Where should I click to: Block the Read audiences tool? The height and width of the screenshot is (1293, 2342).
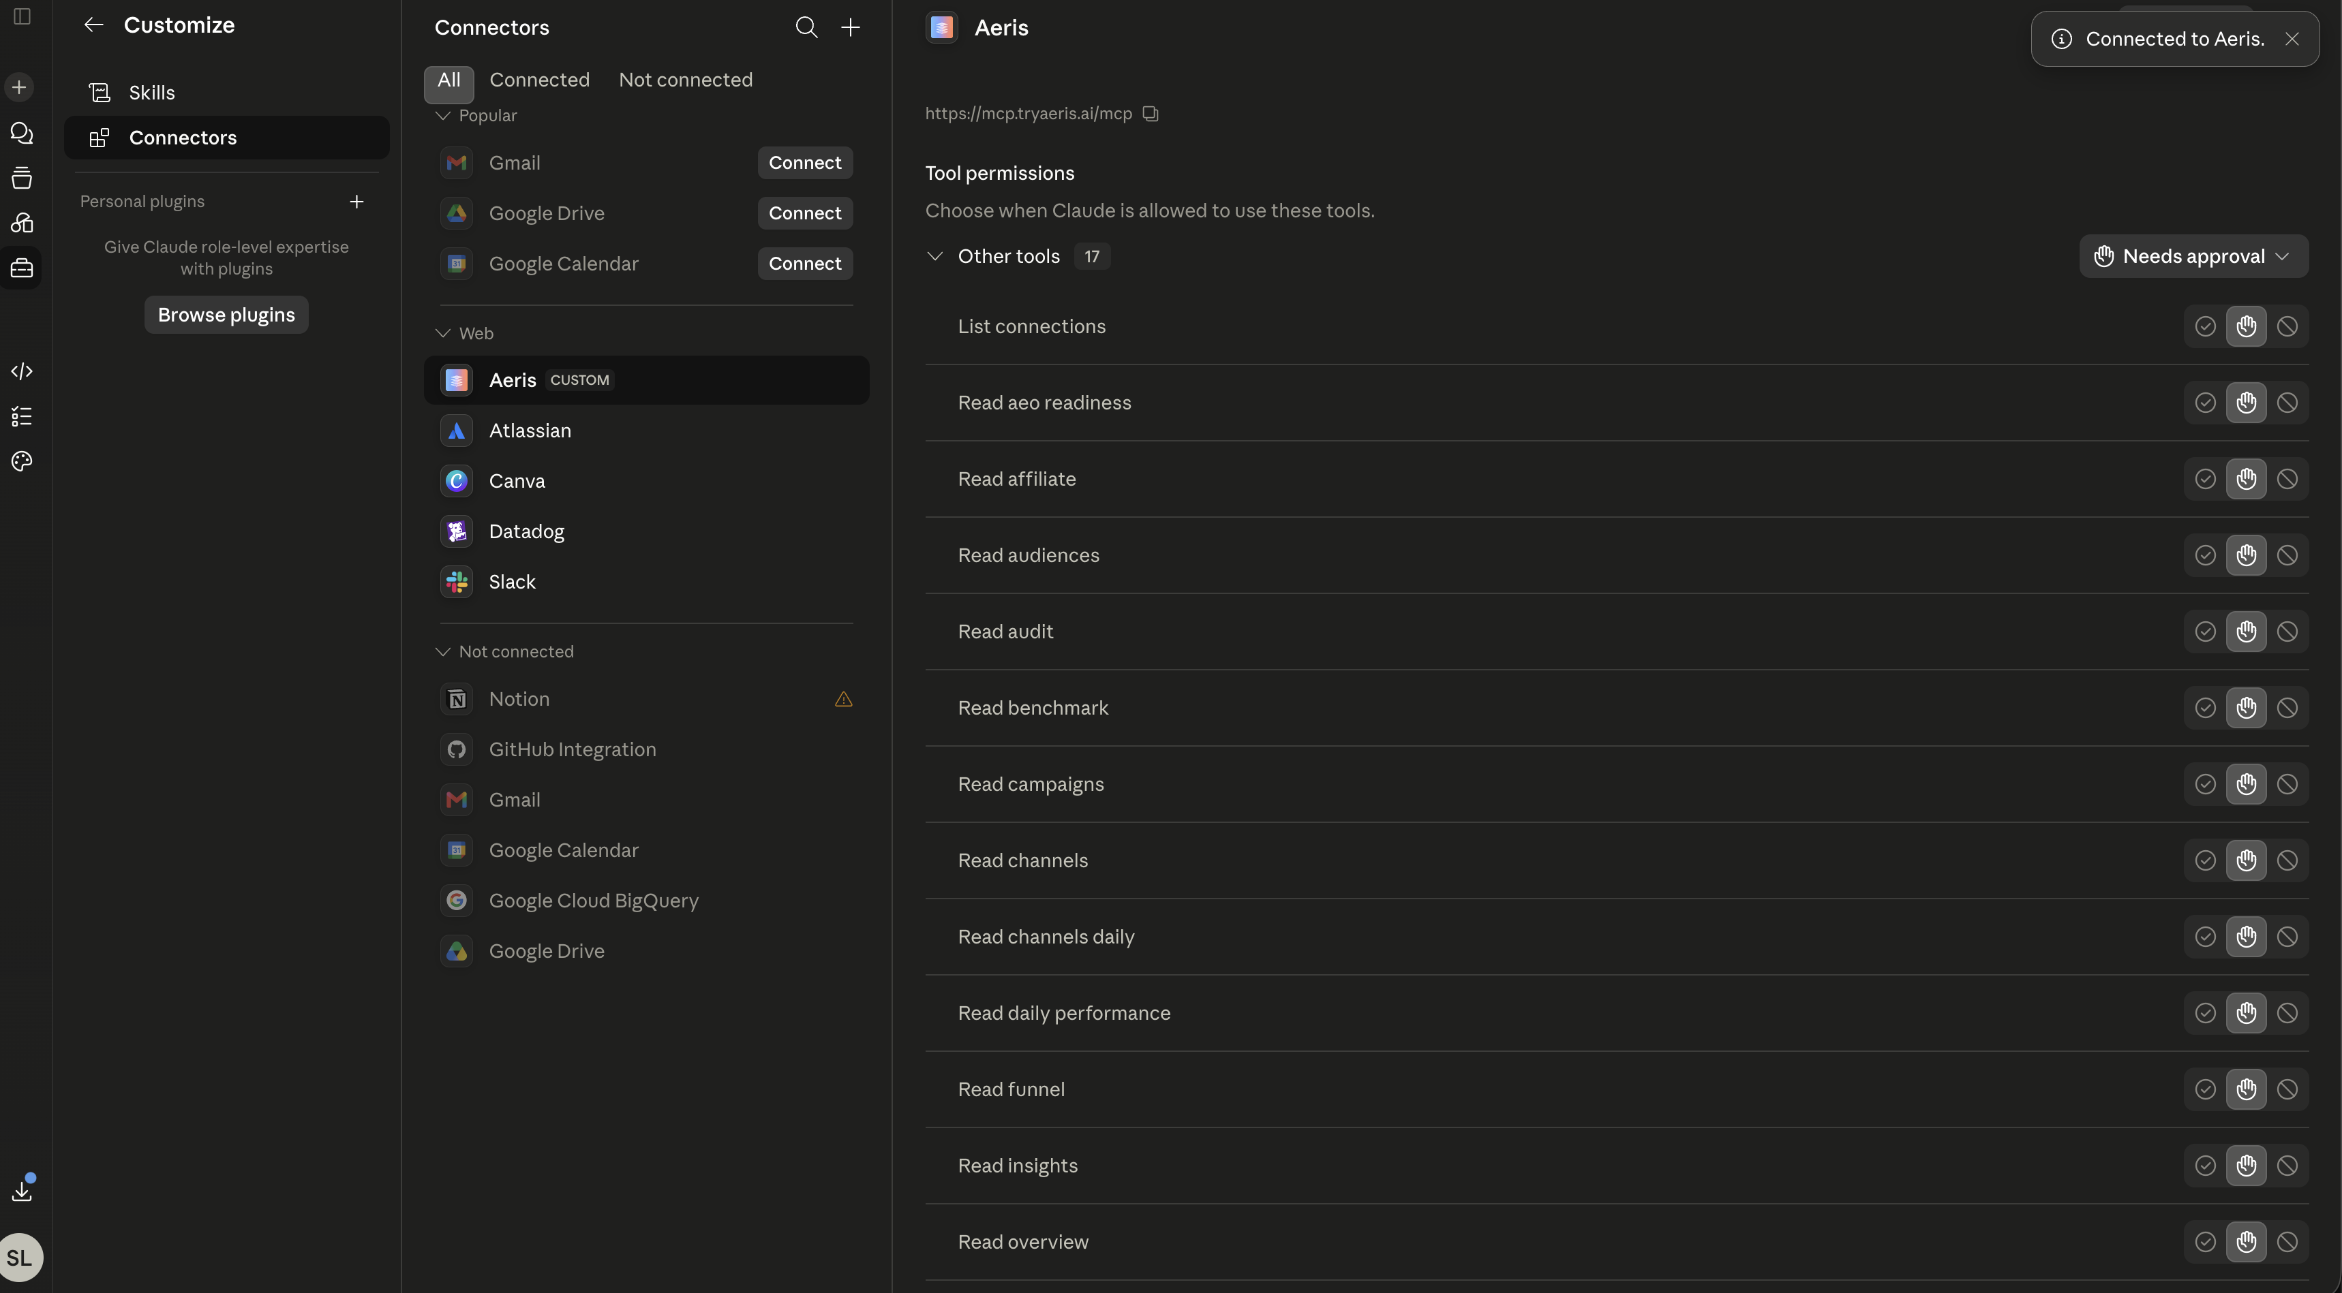2287,556
